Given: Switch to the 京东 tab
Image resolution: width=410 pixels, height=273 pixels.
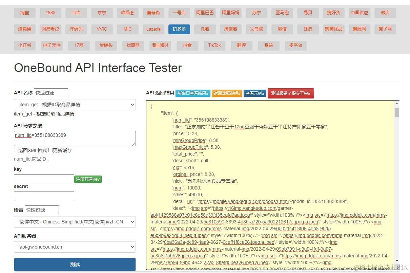Looking at the screenshot, I should click(x=102, y=13).
